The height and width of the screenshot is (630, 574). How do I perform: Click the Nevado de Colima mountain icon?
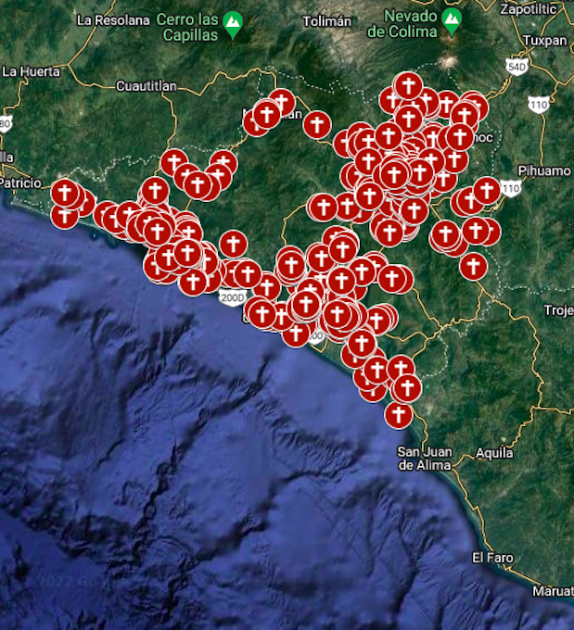452,21
